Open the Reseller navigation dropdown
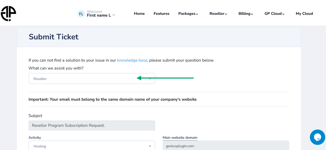The height and width of the screenshot is (150, 326). (218, 14)
